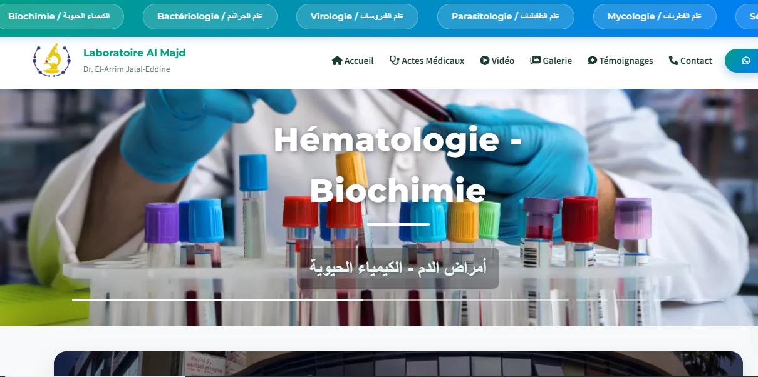Click the image icon beside Galerie

(x=535, y=61)
